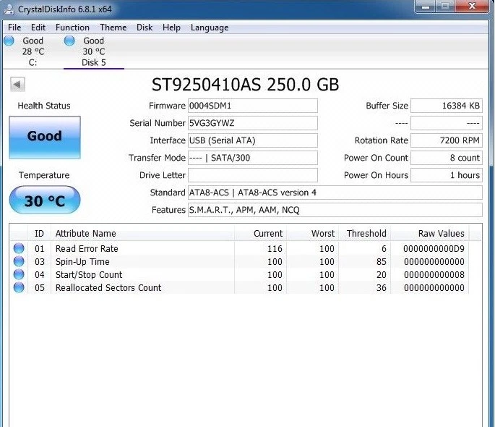Image resolution: width=495 pixels, height=427 pixels.
Task: Click the Firmware field 0004SDM1
Action: point(252,106)
